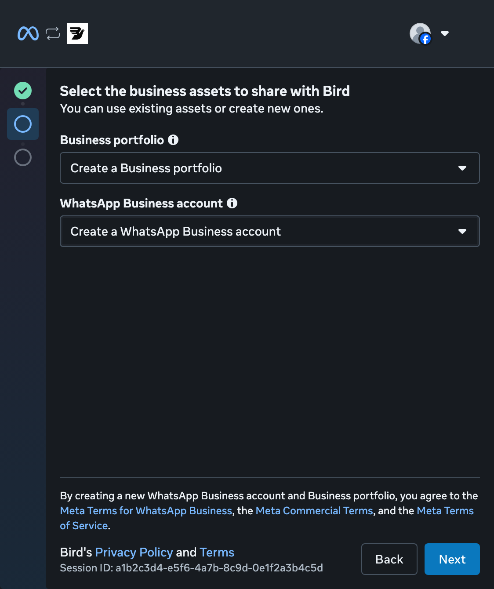494x589 pixels.
Task: Open the account dropdown arrow beside avatar
Action: [445, 33]
